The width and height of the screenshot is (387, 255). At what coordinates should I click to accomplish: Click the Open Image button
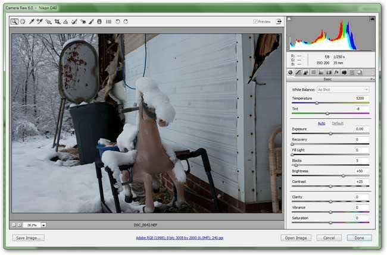click(296, 238)
